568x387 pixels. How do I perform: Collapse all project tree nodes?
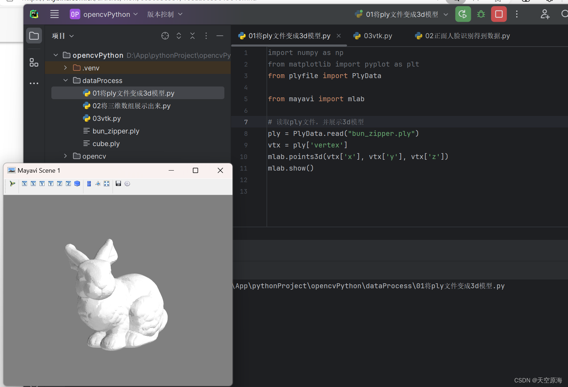coord(192,36)
